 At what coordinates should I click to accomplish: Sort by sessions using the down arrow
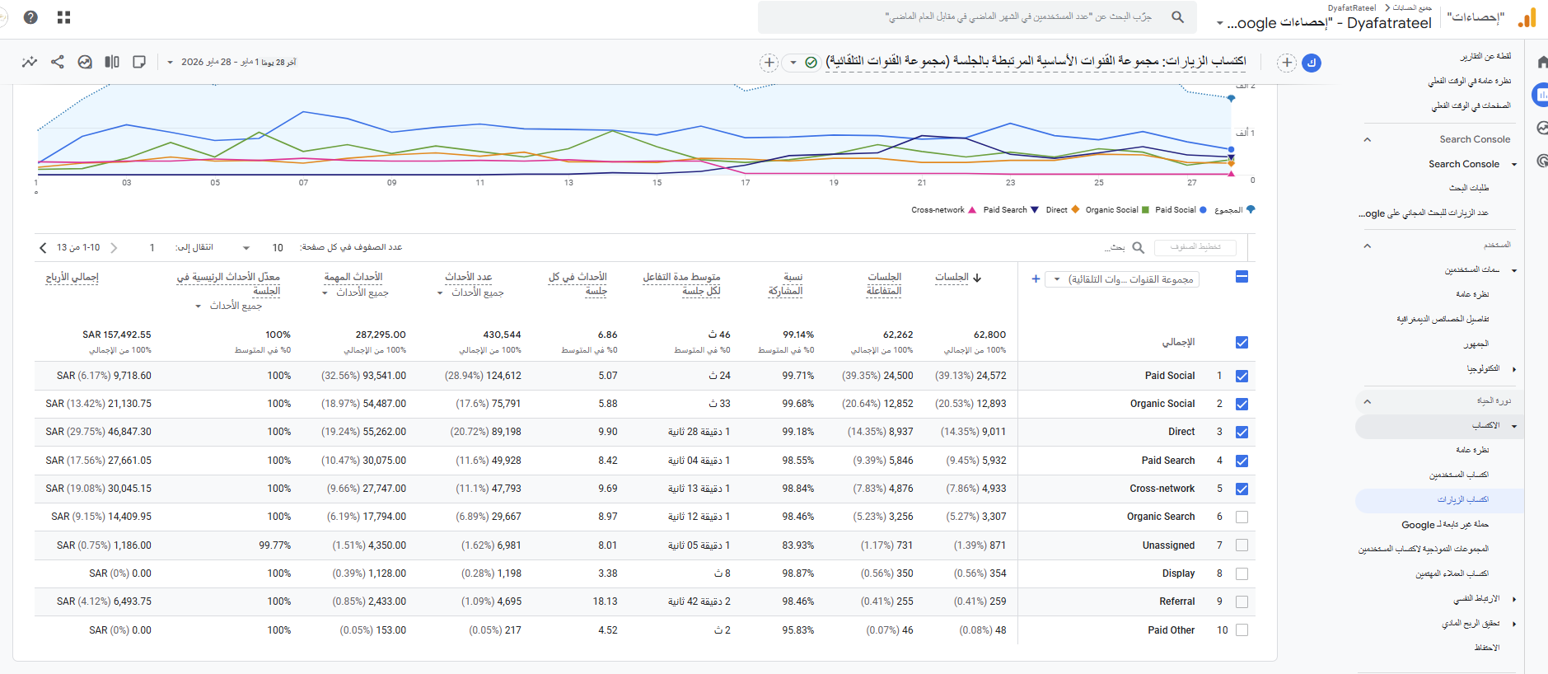[977, 278]
